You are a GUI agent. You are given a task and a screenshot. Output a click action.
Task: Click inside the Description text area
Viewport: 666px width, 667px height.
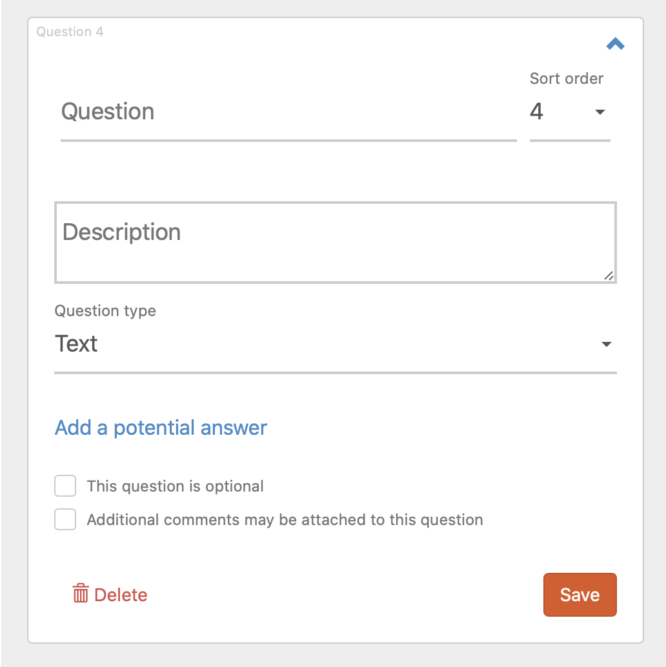pos(336,243)
